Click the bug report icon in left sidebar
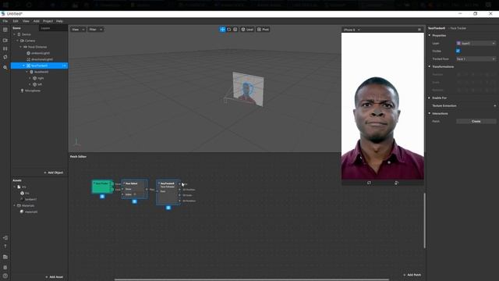 pos(5,267)
